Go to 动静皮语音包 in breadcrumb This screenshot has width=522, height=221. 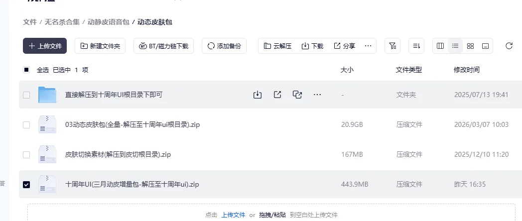[108, 22]
